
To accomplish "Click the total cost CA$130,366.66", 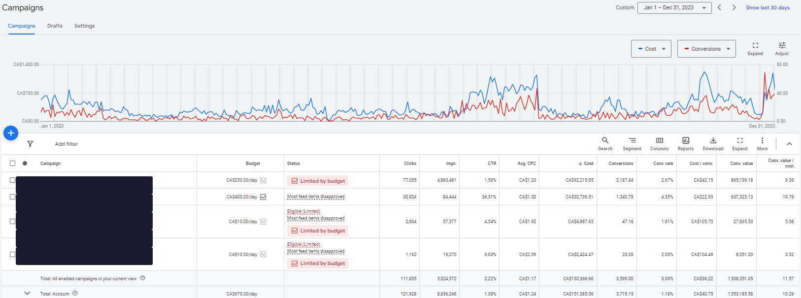I will pyautogui.click(x=578, y=278).
